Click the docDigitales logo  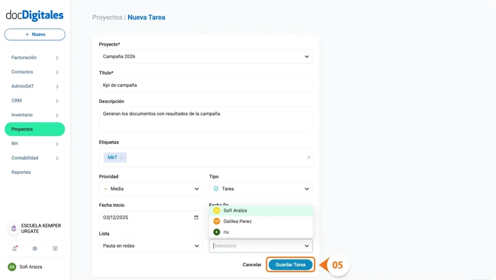(x=35, y=15)
